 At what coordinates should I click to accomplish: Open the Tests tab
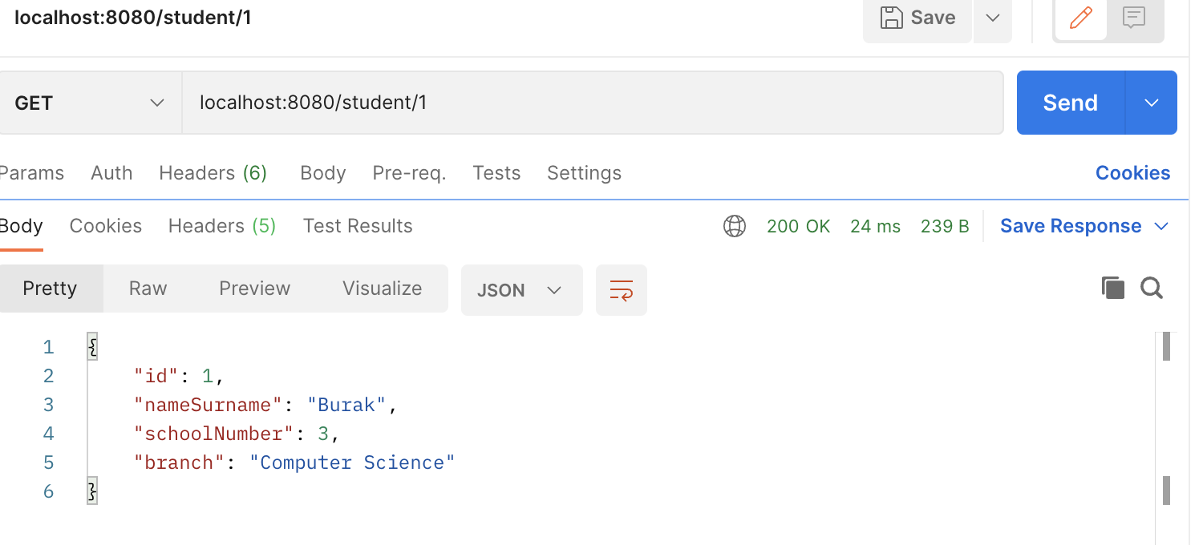pyautogui.click(x=496, y=173)
